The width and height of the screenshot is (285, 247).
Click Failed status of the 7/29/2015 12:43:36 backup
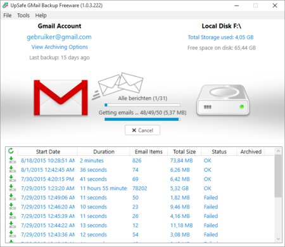point(211,235)
